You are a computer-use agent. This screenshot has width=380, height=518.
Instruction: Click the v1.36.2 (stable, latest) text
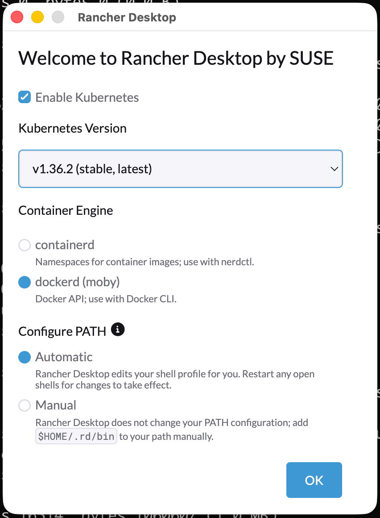coord(92,169)
